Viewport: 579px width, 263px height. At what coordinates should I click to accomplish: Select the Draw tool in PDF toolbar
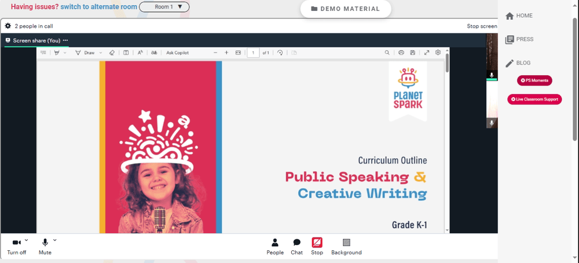85,53
